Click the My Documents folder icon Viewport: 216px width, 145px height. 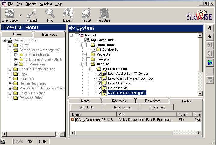click(99, 69)
